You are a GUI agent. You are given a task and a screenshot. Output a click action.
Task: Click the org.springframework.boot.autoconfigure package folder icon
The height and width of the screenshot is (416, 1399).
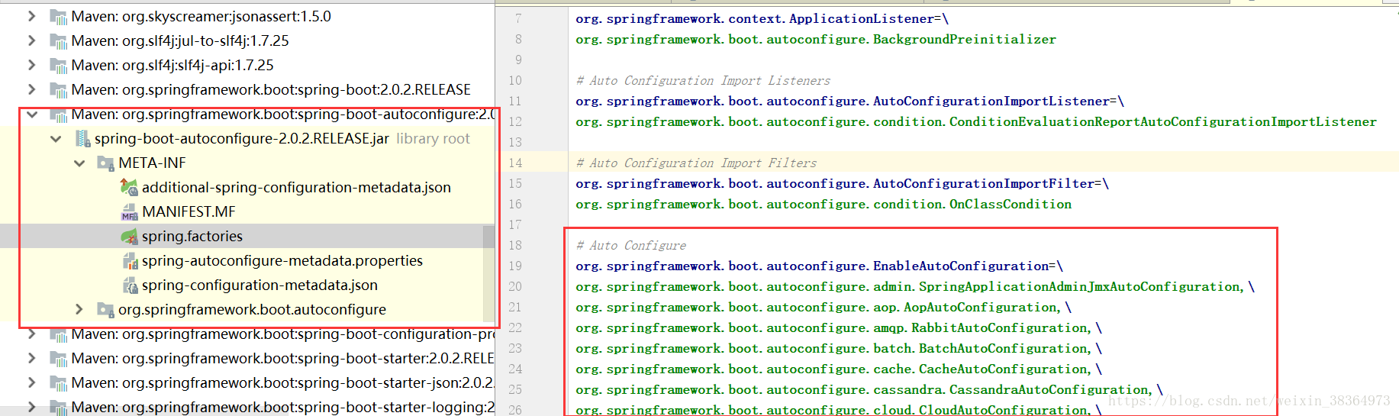tap(105, 309)
